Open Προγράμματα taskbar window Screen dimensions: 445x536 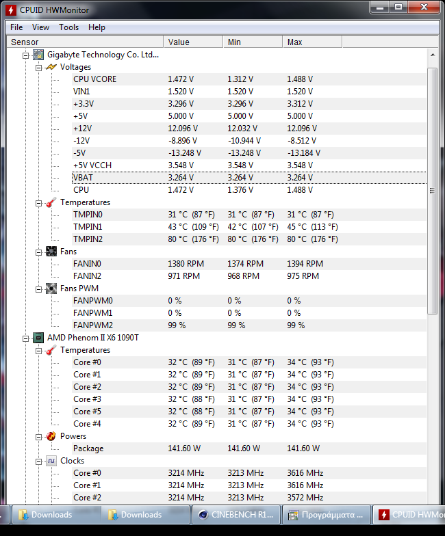coord(326,514)
